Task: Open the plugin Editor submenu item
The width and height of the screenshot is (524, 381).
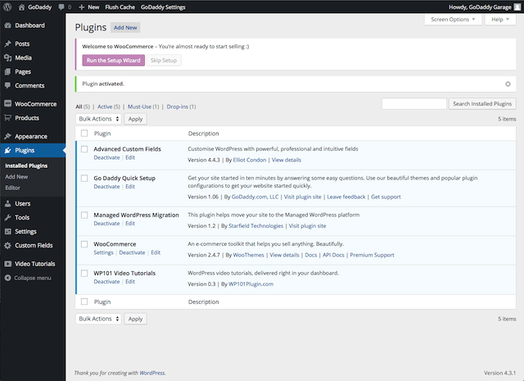Action: pyautogui.click(x=13, y=188)
